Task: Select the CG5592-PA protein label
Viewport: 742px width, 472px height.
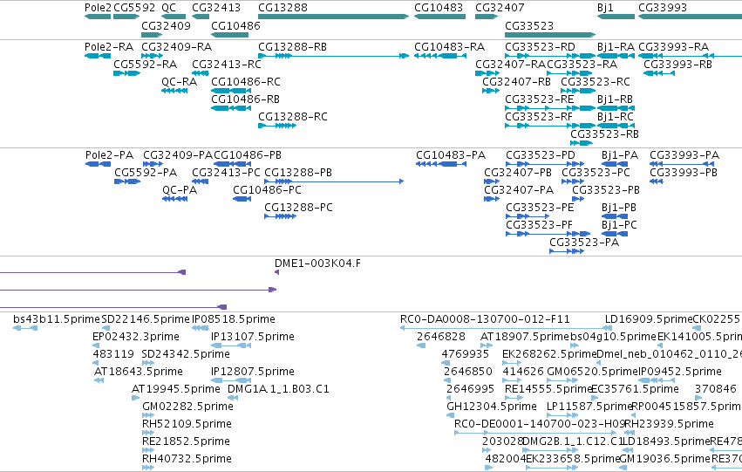Action: 146,173
